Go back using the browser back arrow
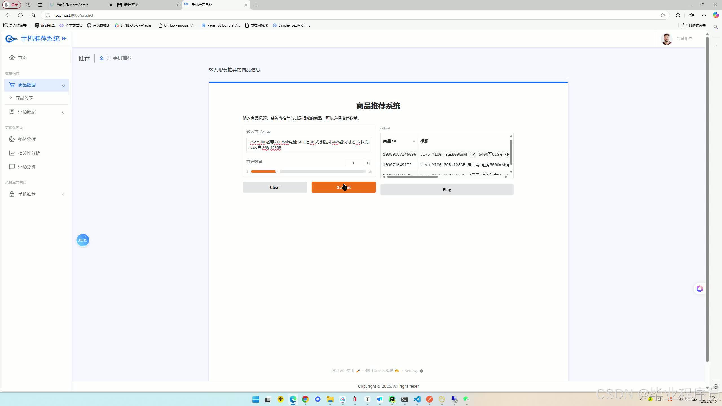 click(x=8, y=15)
